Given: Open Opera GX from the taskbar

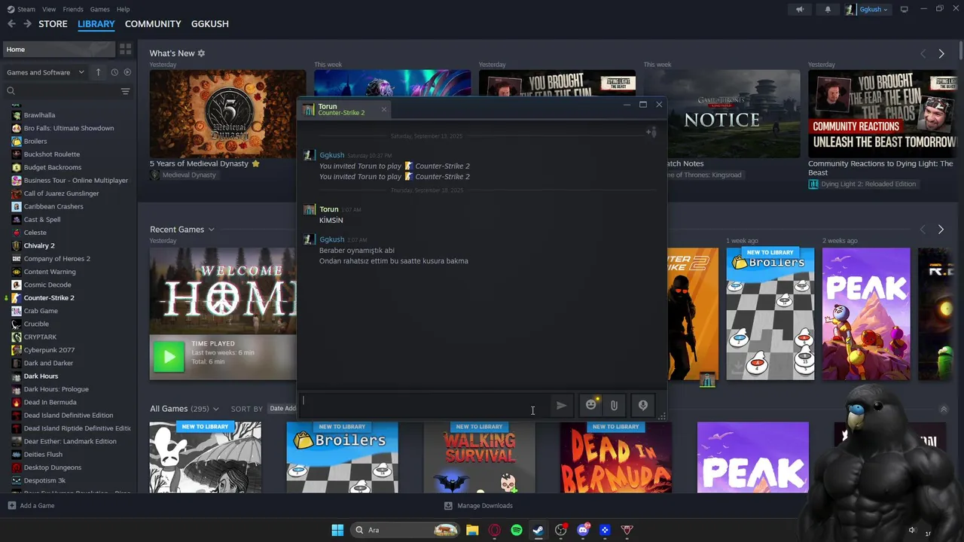Looking at the screenshot, I should [495, 530].
